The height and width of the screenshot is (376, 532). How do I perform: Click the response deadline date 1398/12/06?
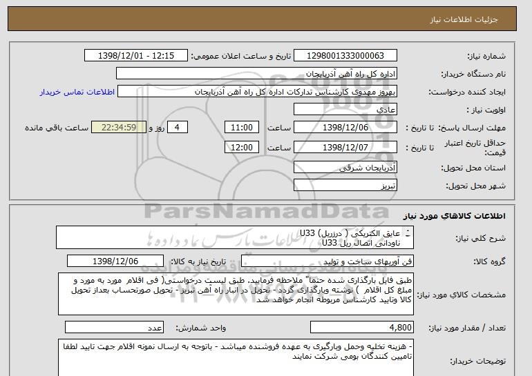tap(345, 128)
